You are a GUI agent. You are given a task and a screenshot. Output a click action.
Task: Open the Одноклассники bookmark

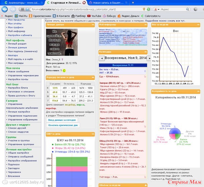click(40, 16)
